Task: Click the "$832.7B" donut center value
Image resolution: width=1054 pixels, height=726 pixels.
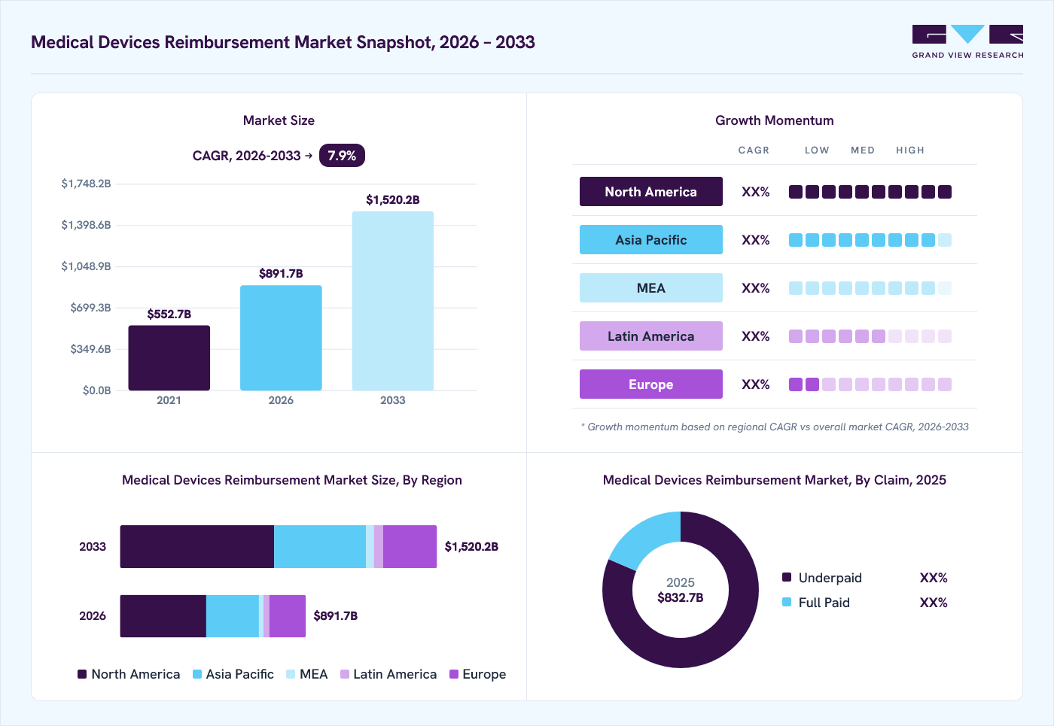Action: pos(681,598)
